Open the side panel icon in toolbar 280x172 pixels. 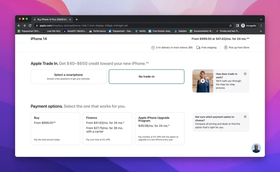click(237, 26)
